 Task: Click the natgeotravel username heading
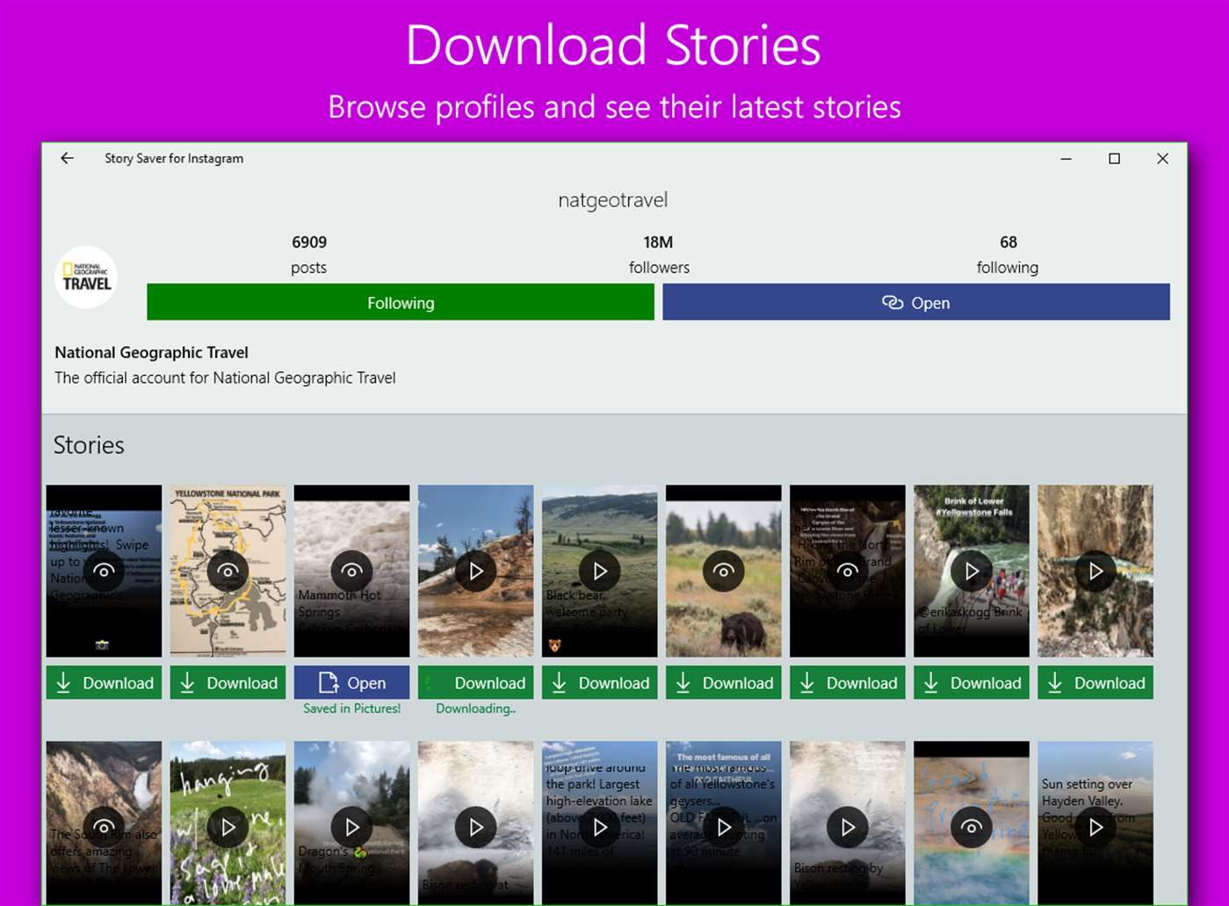click(x=613, y=200)
